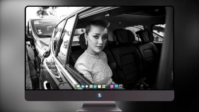199x112 pixels.
Task: Open the blue App Store icon
Action: point(116,86)
